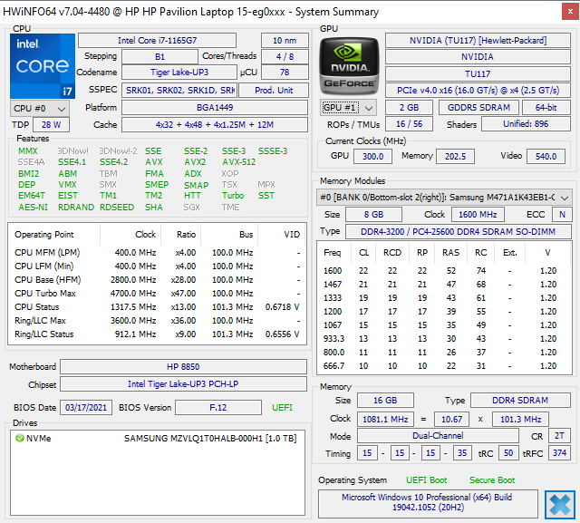Viewport: 580px width, 523px height.
Task: Click the AES-NI feature label
Action: pyautogui.click(x=33, y=208)
